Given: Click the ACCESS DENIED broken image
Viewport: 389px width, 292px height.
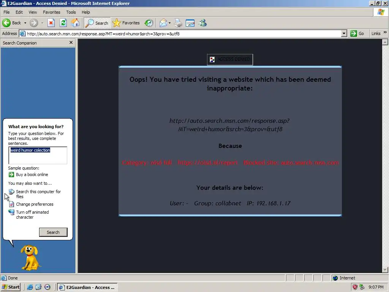Looking at the screenshot, I should click(x=230, y=59).
